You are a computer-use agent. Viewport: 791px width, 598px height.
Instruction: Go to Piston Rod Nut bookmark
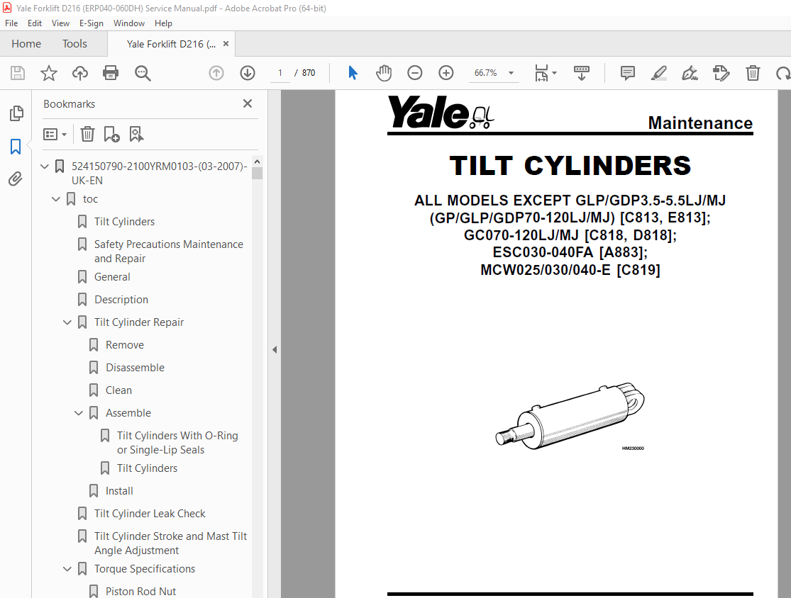click(x=140, y=592)
